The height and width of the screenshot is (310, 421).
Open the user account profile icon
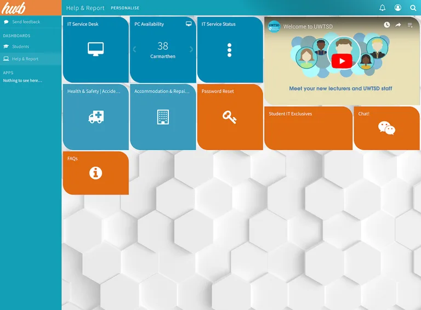pos(398,8)
